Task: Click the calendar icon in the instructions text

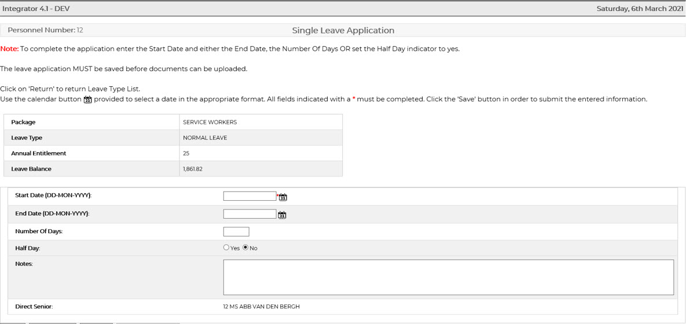Action: pyautogui.click(x=87, y=100)
